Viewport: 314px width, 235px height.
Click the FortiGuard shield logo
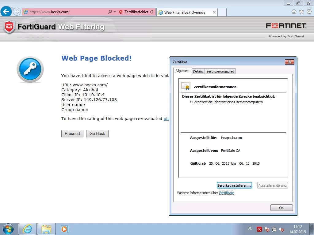9,27
